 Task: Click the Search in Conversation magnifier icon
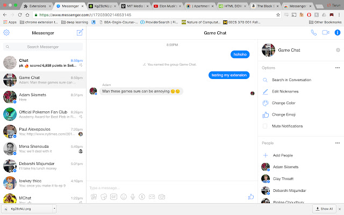coord(265,80)
